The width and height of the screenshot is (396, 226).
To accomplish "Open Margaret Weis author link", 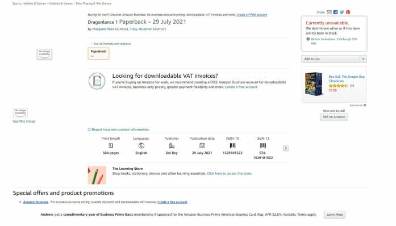I will [x=103, y=29].
